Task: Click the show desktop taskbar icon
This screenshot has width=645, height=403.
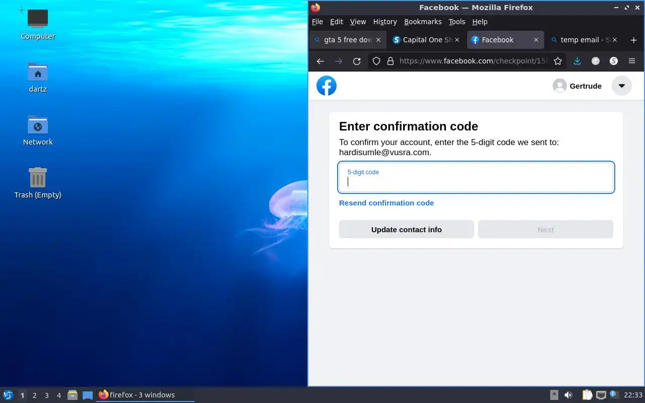Action: coord(88,395)
